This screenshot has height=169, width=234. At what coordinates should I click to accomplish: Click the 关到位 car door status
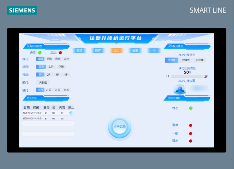43,82
